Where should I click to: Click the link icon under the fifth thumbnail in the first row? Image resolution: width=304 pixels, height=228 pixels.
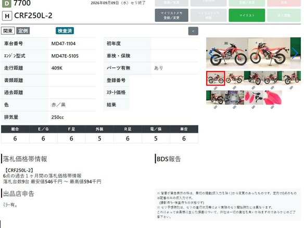click(x=291, y=88)
